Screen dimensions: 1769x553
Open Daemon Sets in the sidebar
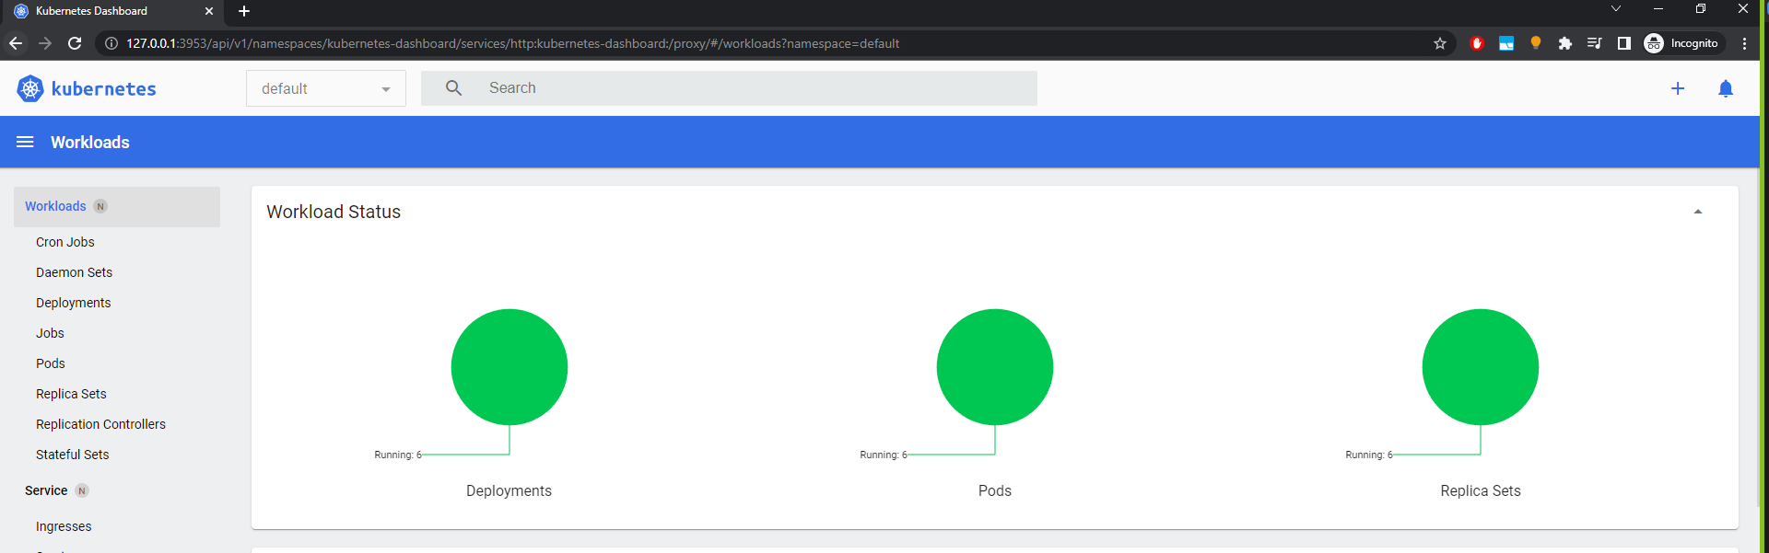pos(74,272)
